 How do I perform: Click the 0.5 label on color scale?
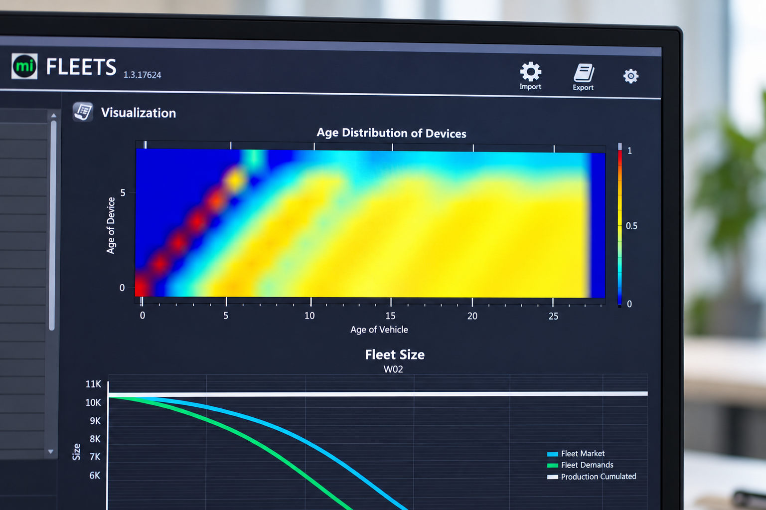coord(631,226)
